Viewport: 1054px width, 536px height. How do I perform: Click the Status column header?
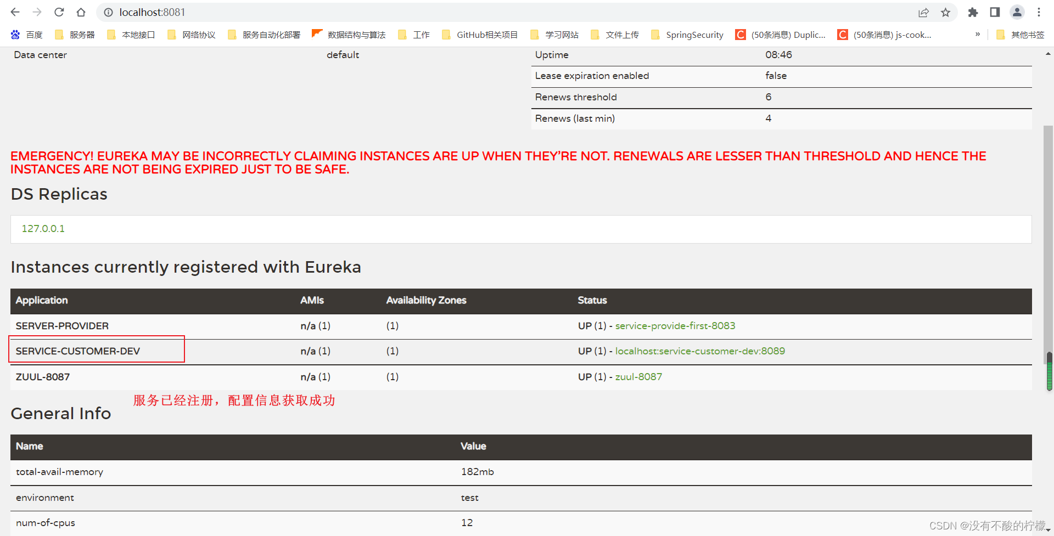pyautogui.click(x=592, y=300)
